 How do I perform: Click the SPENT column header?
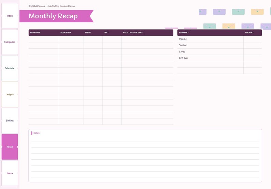[x=88, y=33]
